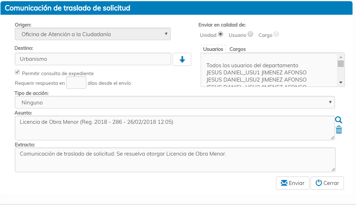
Task: Switch to the Usuarios tab
Action: (213, 49)
